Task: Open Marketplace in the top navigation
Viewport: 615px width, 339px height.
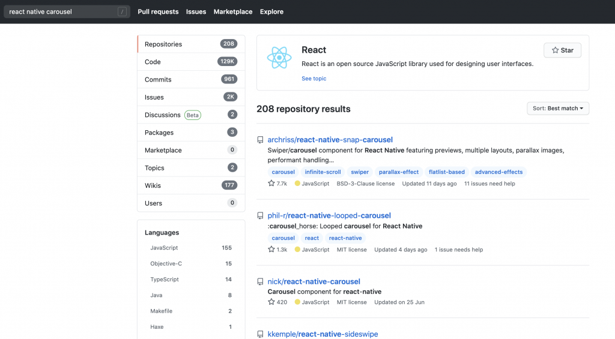Action: (233, 12)
